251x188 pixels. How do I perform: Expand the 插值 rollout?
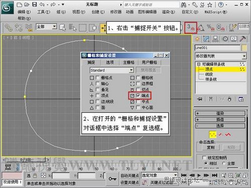point(220,119)
